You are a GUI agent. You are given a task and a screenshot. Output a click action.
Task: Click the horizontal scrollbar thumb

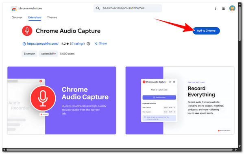pyautogui.click(x=120, y=150)
